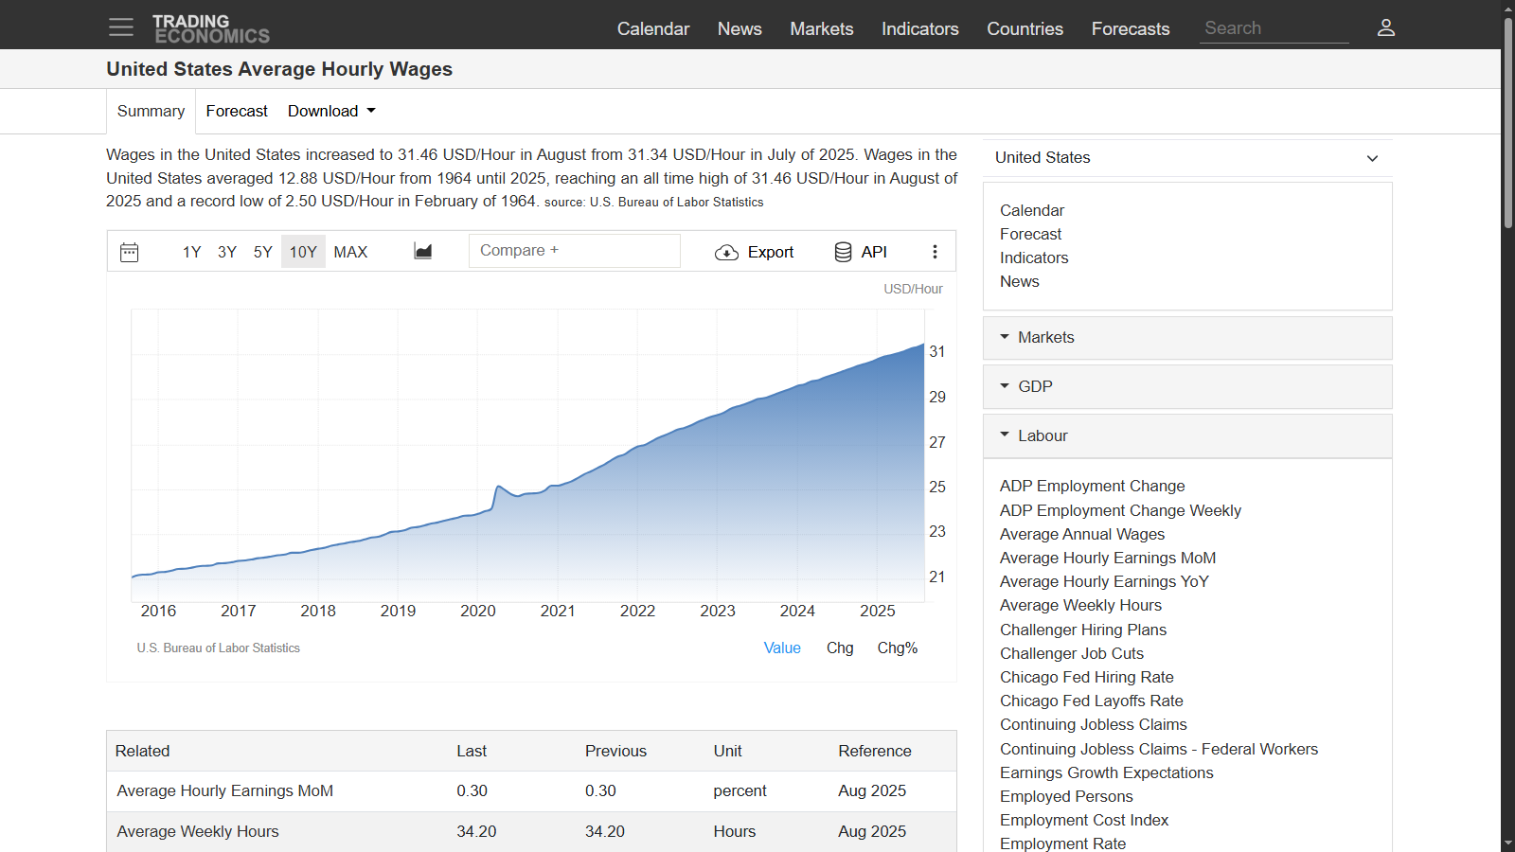1515x852 pixels.
Task: Click the Export cloud icon
Action: pyautogui.click(x=726, y=252)
